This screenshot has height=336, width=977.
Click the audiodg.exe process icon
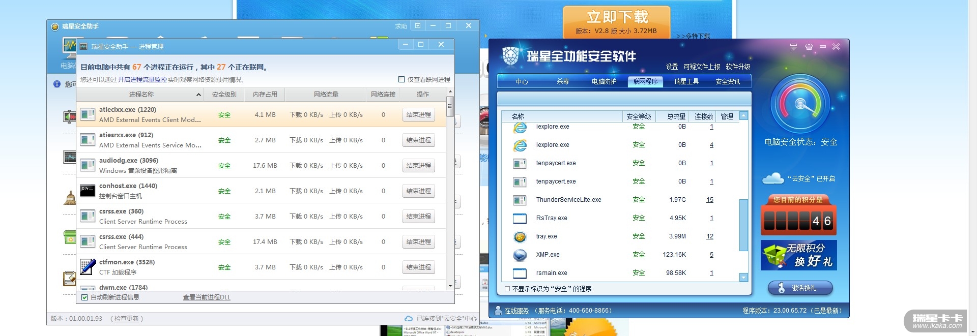(x=88, y=165)
